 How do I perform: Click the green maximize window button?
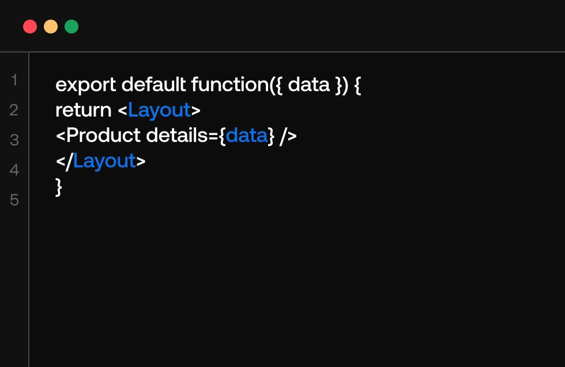click(71, 27)
